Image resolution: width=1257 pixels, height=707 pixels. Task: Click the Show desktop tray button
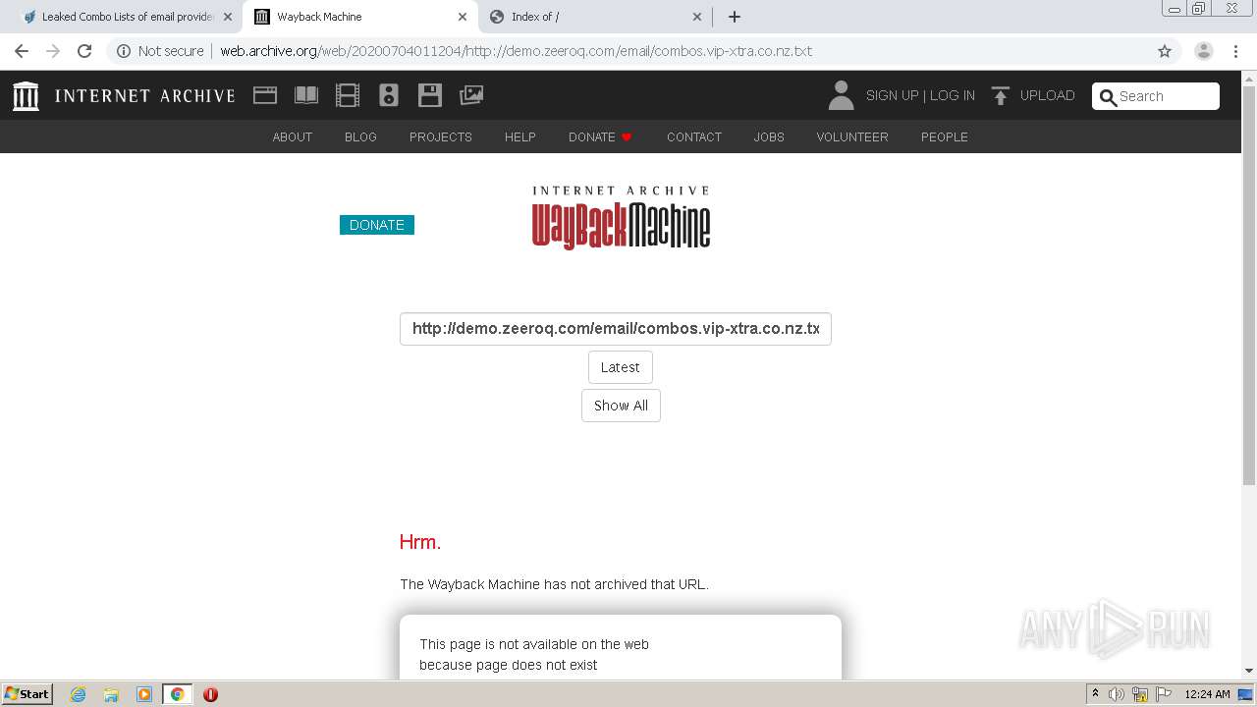(1246, 694)
